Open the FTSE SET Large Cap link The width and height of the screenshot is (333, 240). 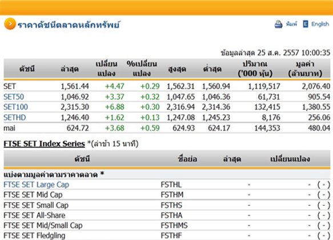click(x=37, y=185)
